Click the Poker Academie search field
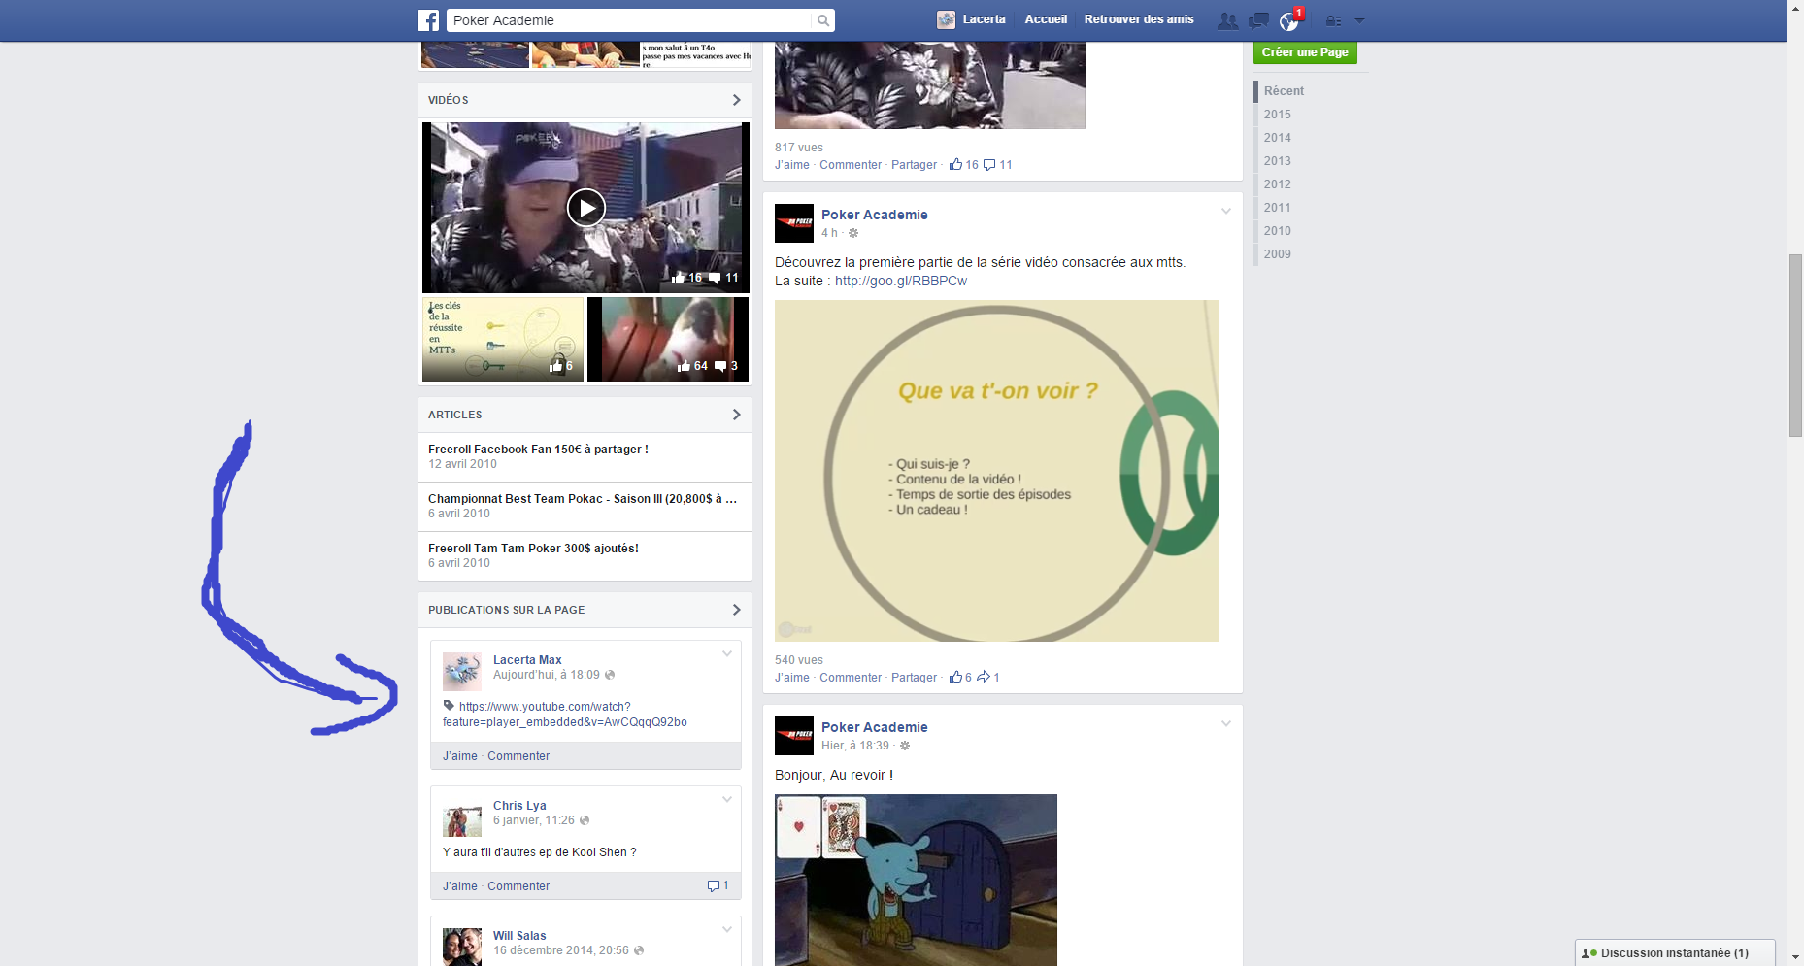Screen dimensions: 1804x966 (x=629, y=20)
